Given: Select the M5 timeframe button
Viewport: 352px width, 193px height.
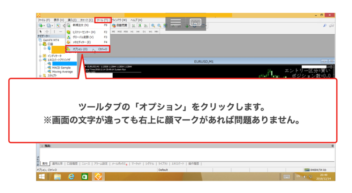Looking at the screenshot, I should [114, 32].
